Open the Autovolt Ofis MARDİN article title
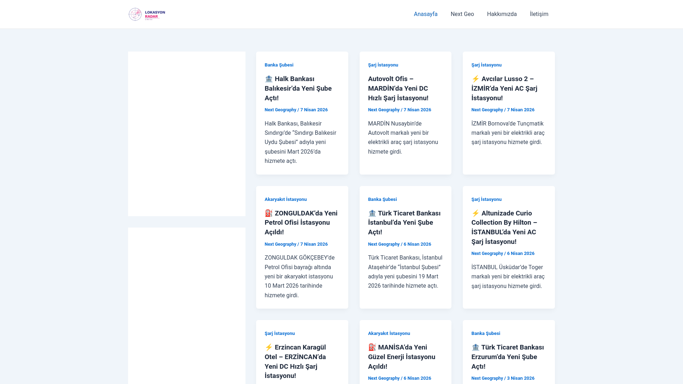Screen dimensions: 683x384 (398, 89)
